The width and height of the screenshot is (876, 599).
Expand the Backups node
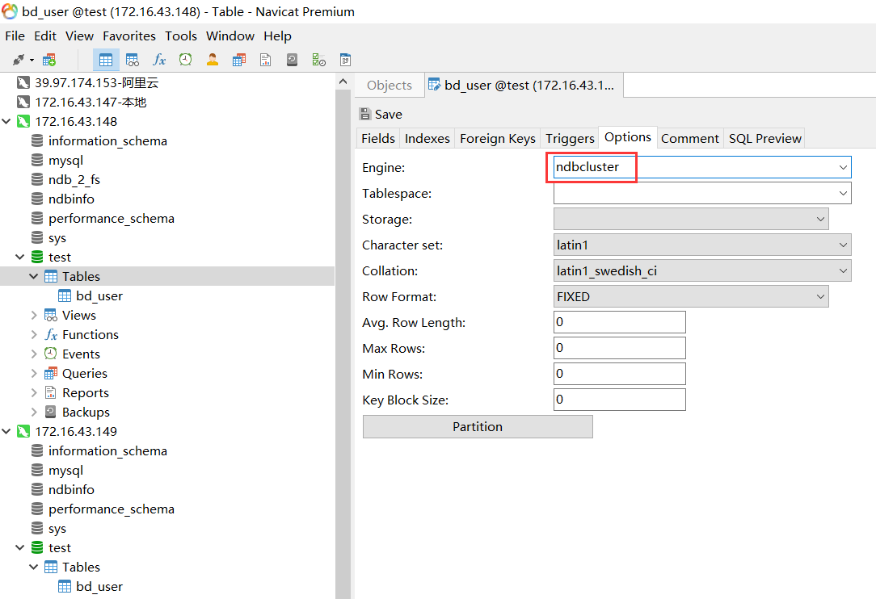coord(33,412)
